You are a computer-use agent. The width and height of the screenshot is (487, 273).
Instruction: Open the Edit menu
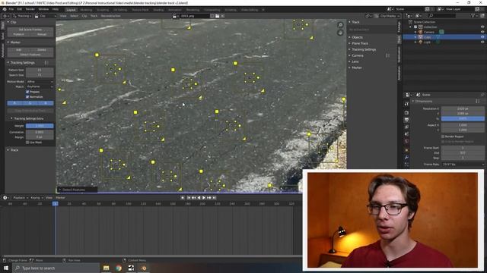(20, 9)
